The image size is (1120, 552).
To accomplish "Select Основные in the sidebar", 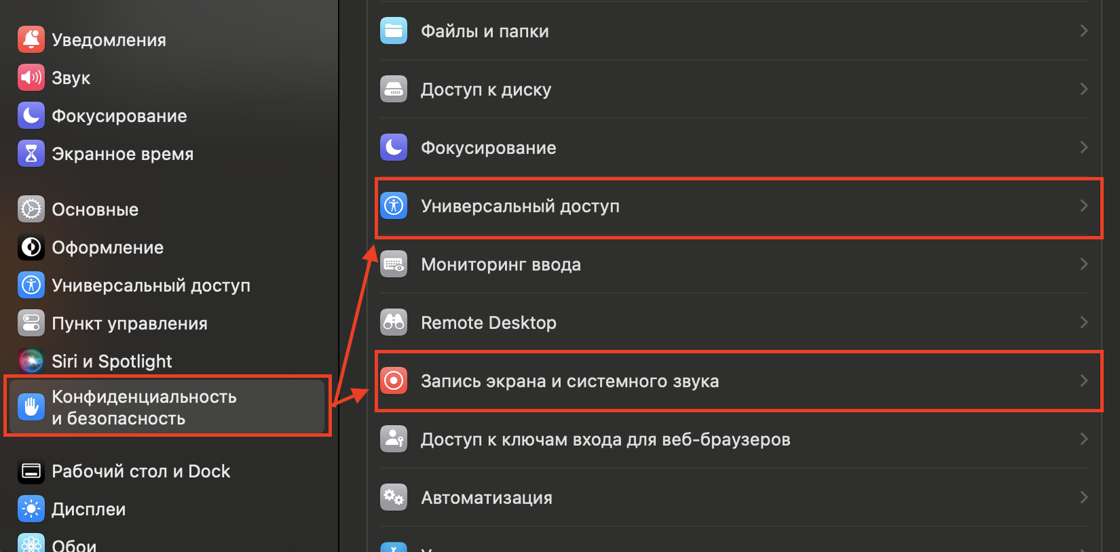I will tap(95, 210).
